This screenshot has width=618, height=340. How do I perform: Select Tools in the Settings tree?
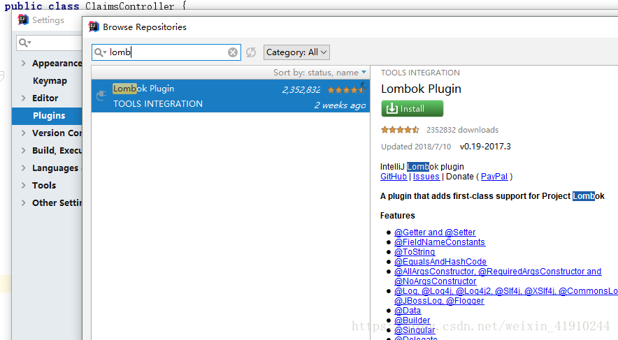tap(44, 185)
